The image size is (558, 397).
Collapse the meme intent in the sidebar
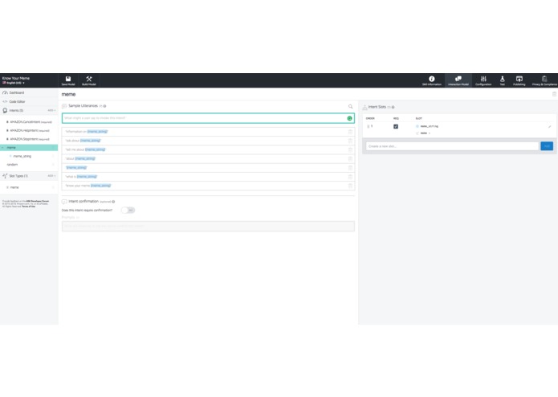[x=3, y=147]
